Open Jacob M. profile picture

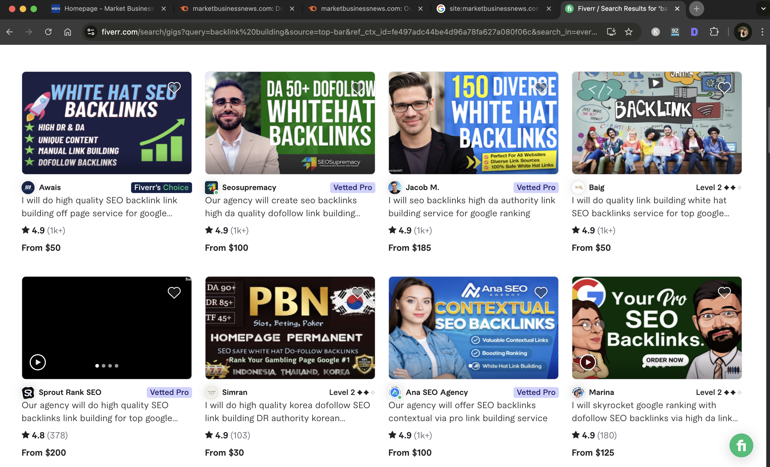(395, 187)
